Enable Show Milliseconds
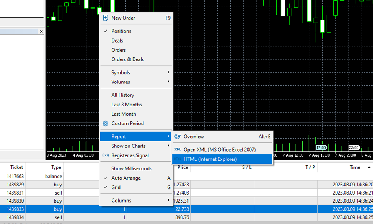The image size is (373, 224). click(x=136, y=168)
